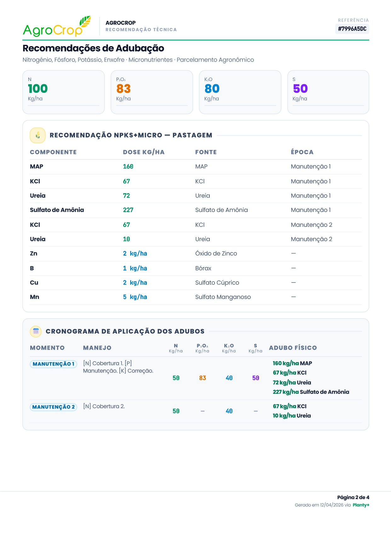391x554 pixels.
Task: Click the ÉPOCA column header
Action: [302, 152]
